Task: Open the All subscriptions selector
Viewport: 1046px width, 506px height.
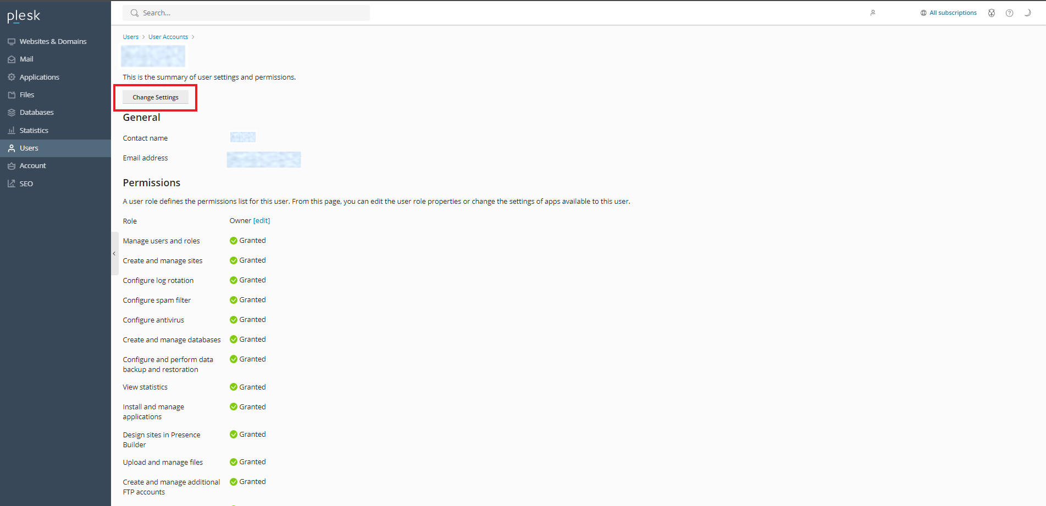Action: tap(949, 13)
